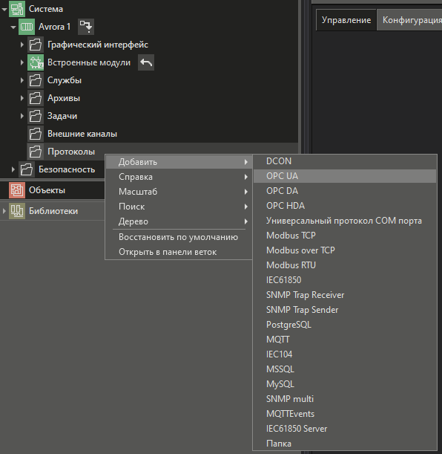Add an OPC HDA protocol
The width and height of the screenshot is (442, 454).
coord(345,206)
